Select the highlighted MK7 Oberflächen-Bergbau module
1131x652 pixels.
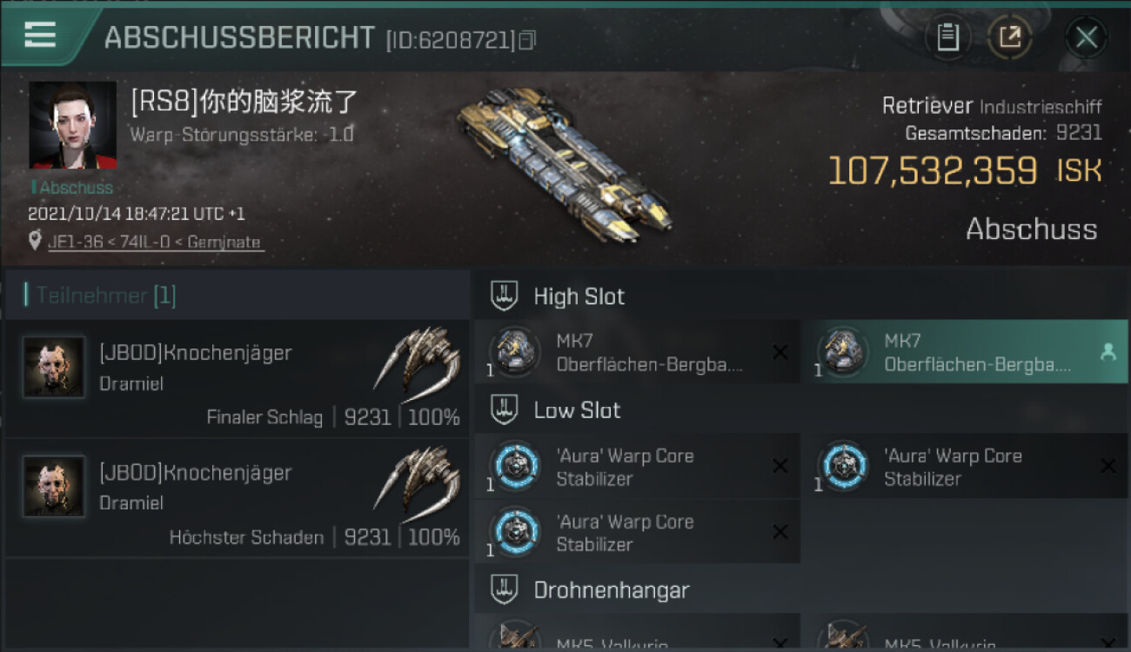[x=964, y=352]
